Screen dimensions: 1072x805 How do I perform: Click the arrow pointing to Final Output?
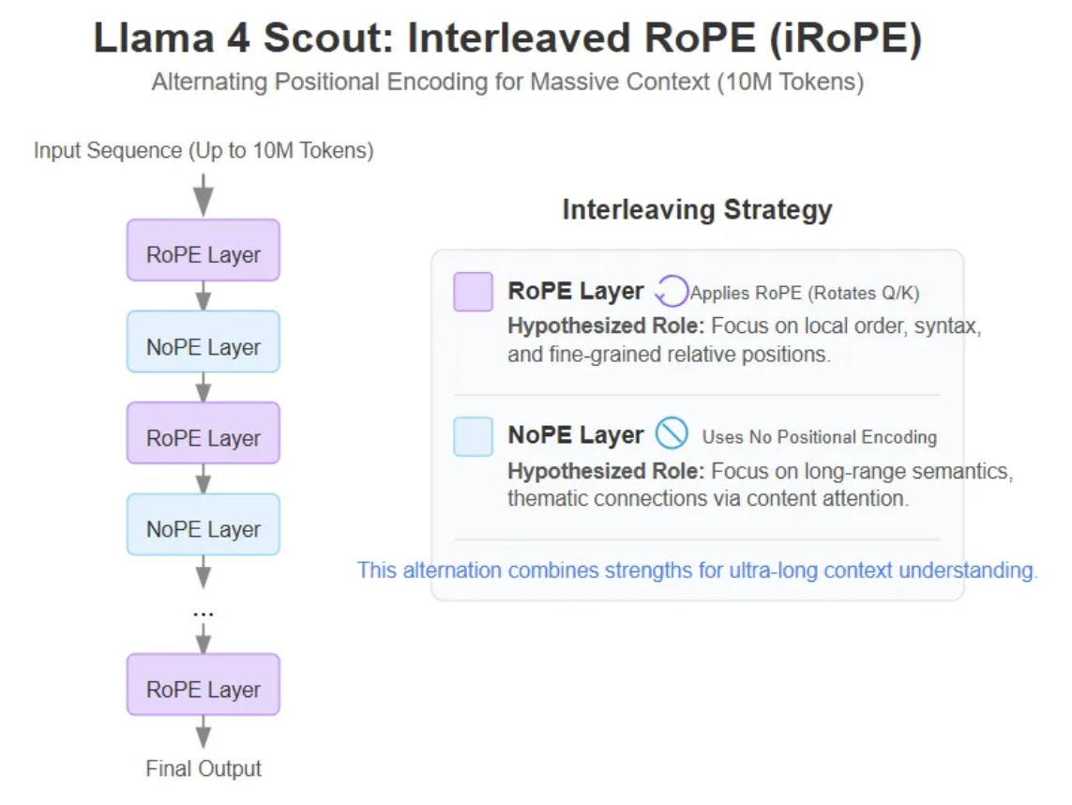pos(204,732)
